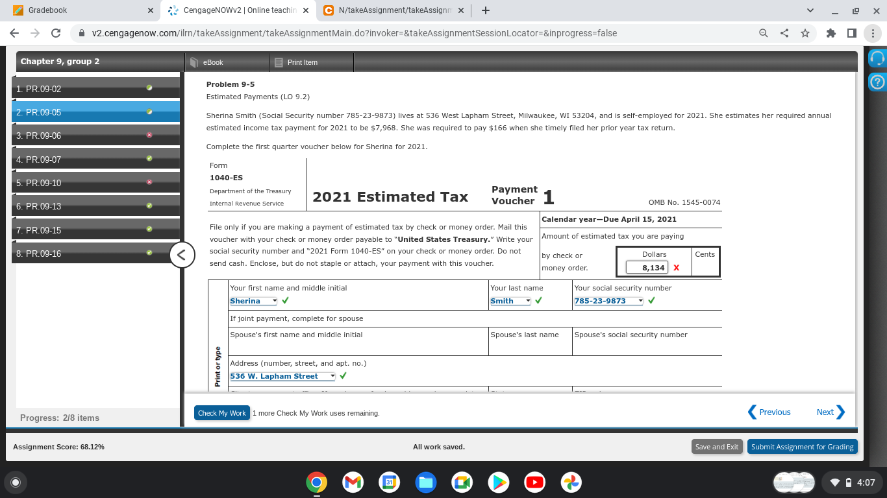This screenshot has width=887, height=498.
Task: Open the browser extensions puzzle icon
Action: coord(831,33)
